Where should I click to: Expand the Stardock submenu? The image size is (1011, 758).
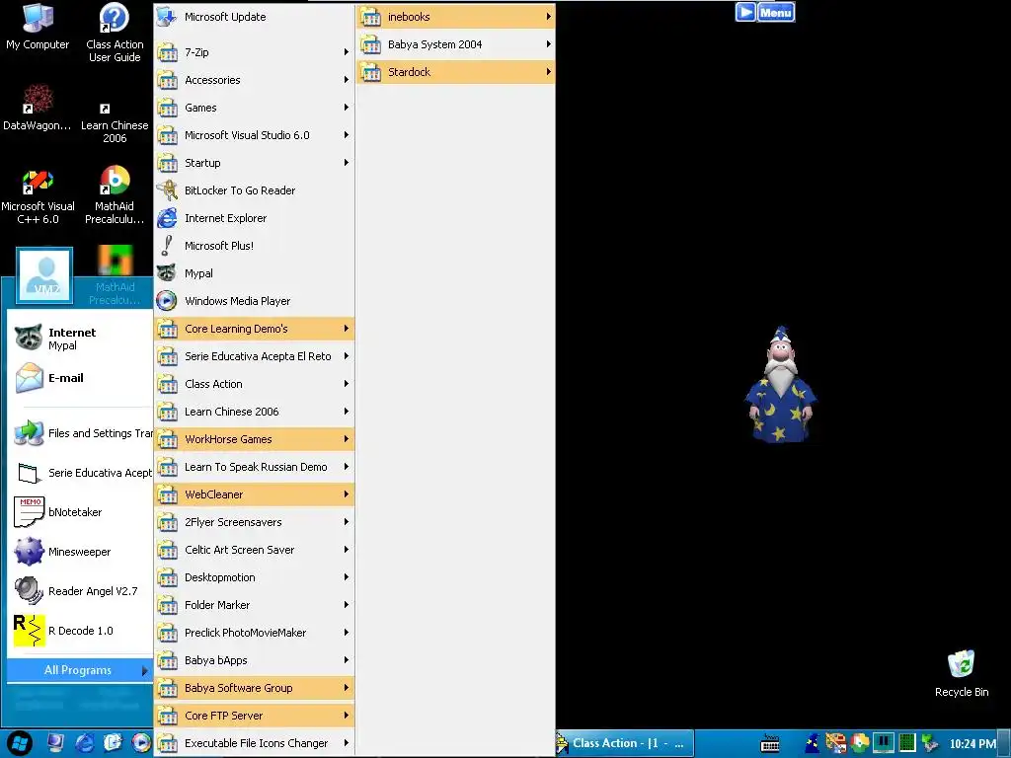tap(456, 72)
